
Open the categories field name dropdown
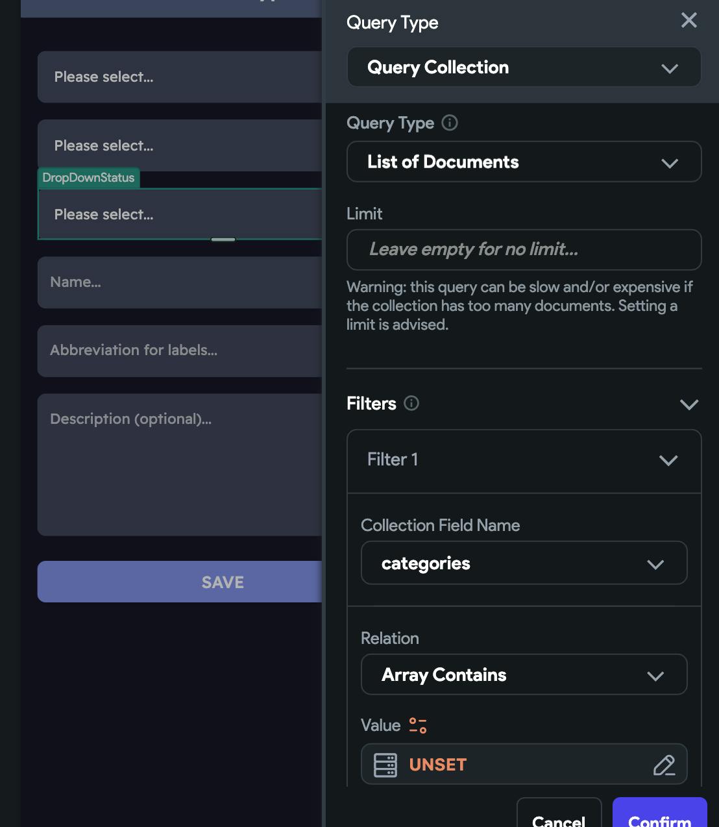click(524, 563)
